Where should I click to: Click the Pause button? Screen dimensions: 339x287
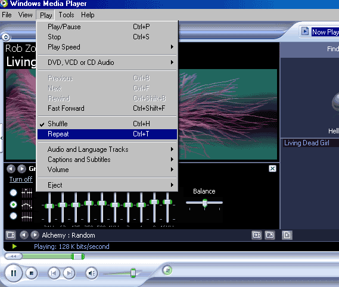[13, 273]
